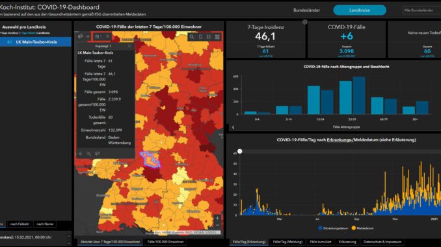Click Baden-Württemberg Bundesland popup value
This screenshot has height=247, width=441.
click(119, 140)
